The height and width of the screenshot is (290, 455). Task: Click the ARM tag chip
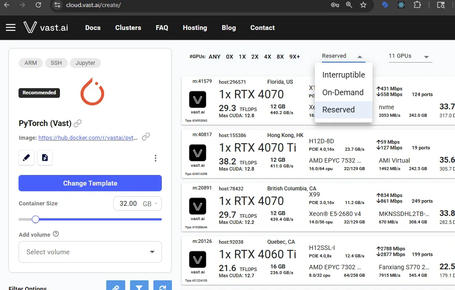tap(31, 63)
